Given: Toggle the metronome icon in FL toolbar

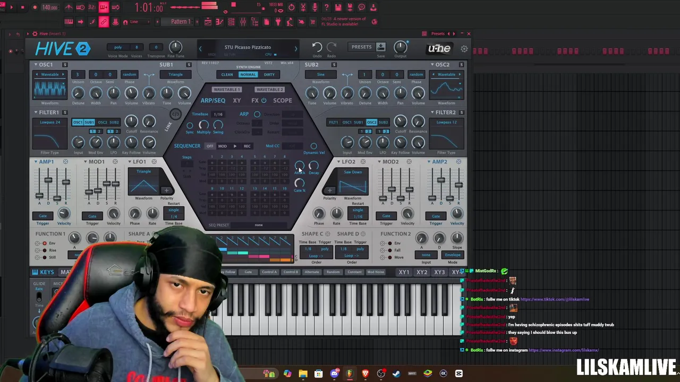Looking at the screenshot, I should pos(69,7).
